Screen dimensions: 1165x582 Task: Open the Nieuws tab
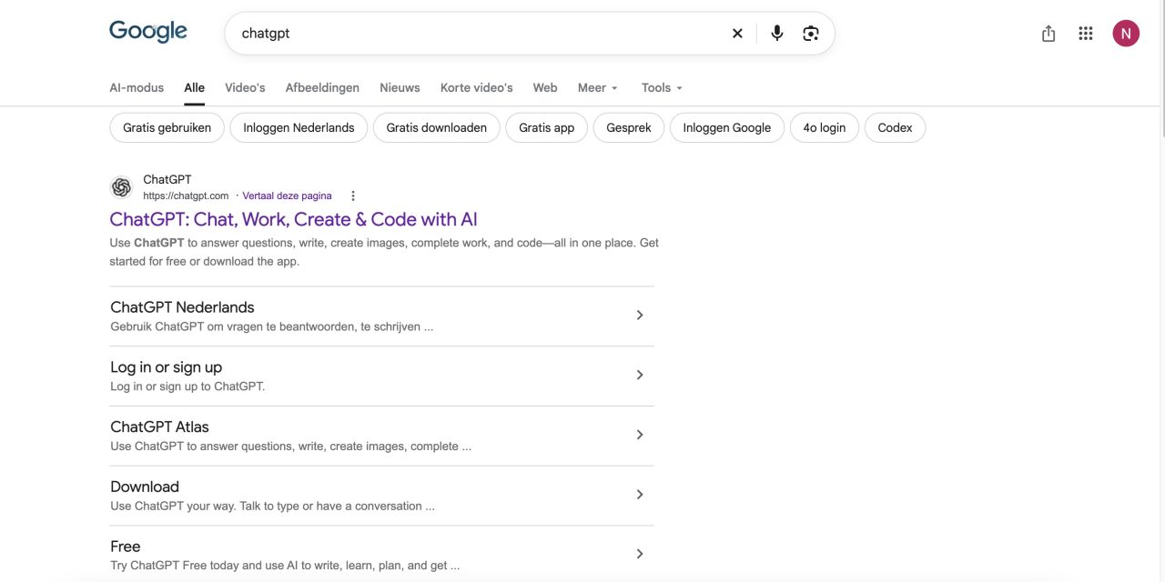coord(400,87)
